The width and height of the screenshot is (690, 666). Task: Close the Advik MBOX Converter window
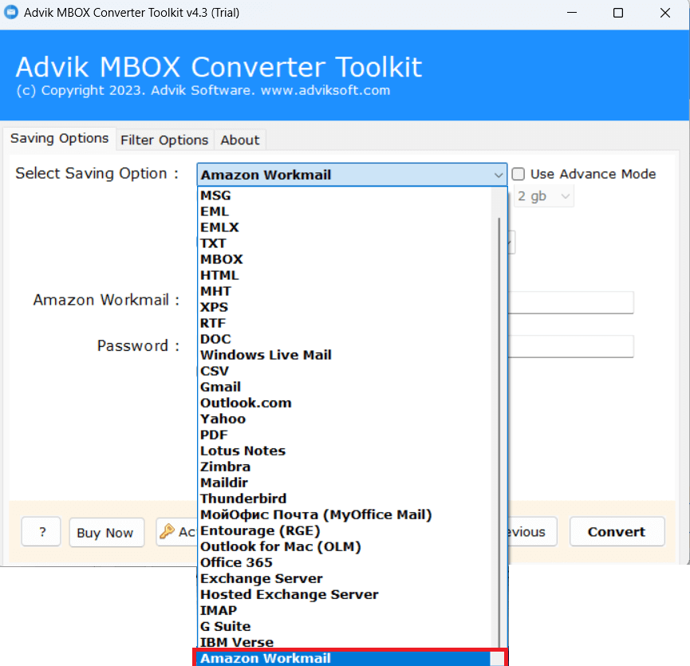665,13
